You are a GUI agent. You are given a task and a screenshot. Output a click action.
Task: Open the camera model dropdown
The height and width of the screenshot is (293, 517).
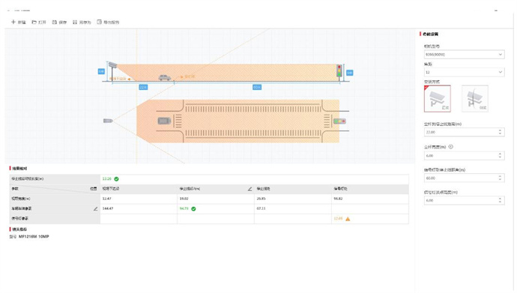pos(464,55)
